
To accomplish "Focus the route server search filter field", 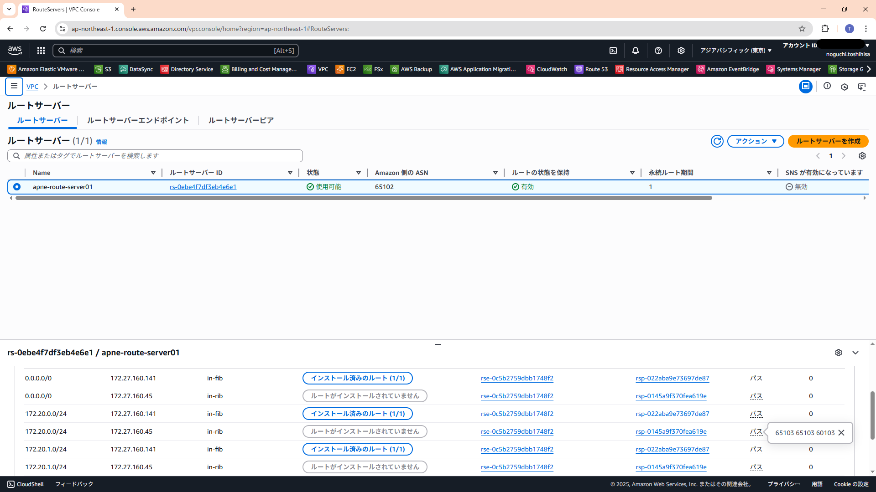I will point(155,156).
